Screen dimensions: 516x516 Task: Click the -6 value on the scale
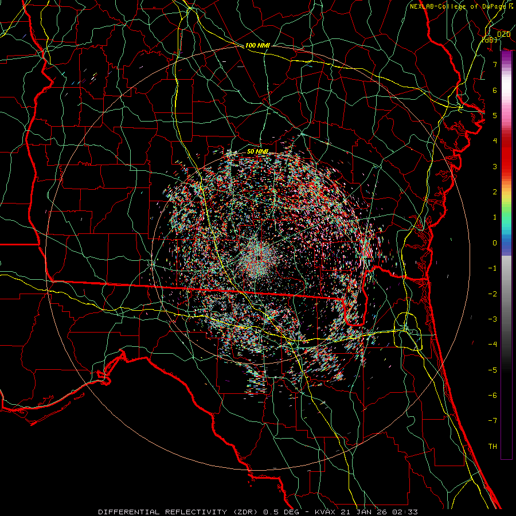click(x=492, y=396)
